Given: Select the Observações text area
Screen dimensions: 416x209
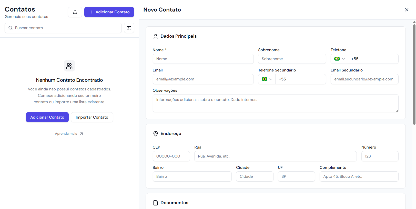Looking at the screenshot, I should pyautogui.click(x=275, y=103).
